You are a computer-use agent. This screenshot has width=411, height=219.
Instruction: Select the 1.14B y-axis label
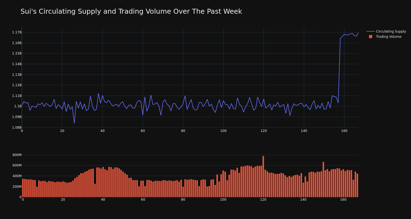[x=17, y=64]
